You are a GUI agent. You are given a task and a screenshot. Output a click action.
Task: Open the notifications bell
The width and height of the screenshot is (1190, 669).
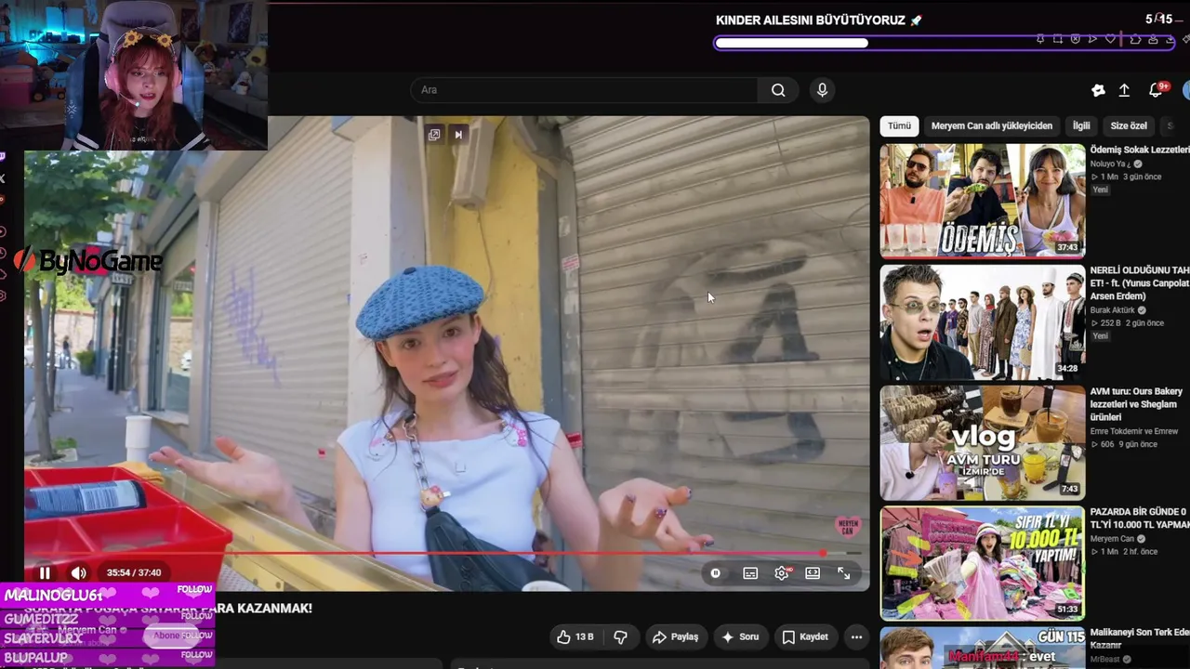coord(1156,90)
